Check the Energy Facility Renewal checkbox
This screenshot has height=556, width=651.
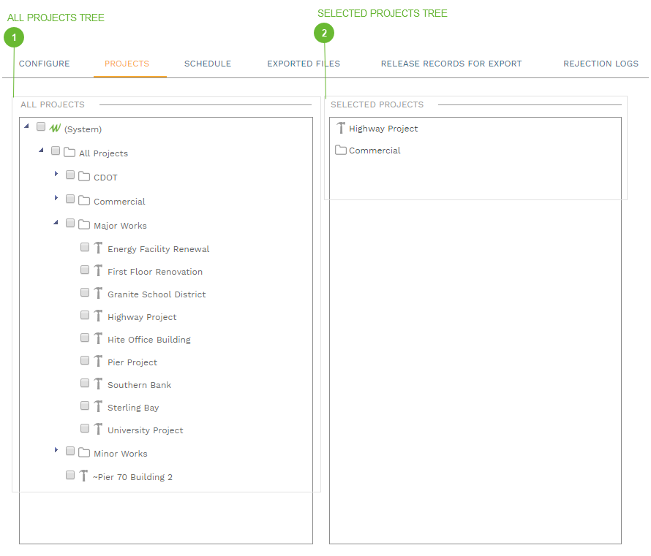(85, 246)
